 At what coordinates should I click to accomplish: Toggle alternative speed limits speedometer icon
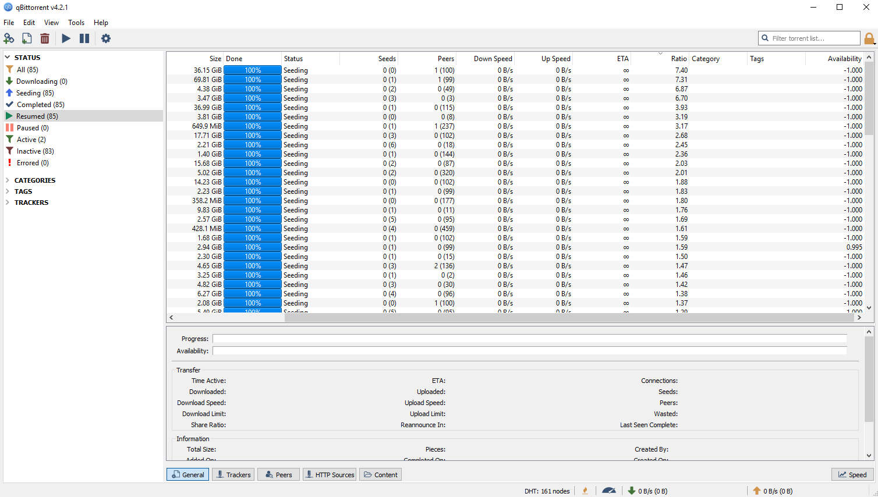tap(609, 491)
